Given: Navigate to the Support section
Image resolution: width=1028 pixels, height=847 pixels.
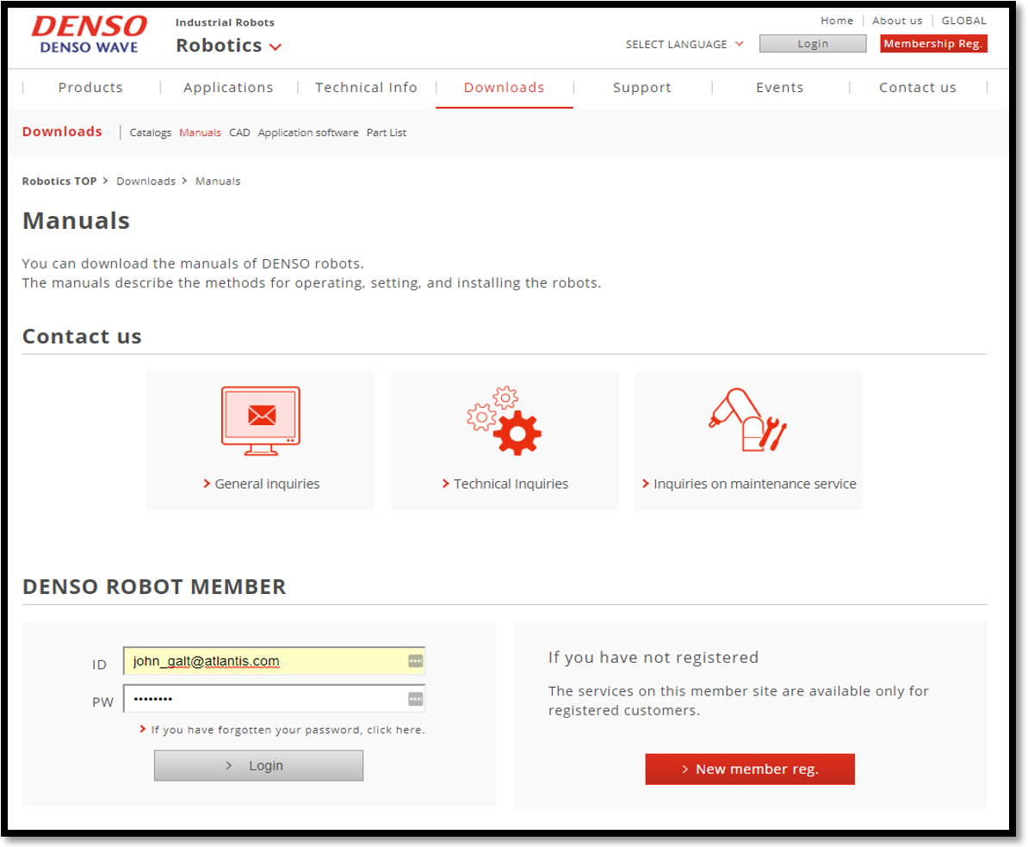Looking at the screenshot, I should click(641, 87).
